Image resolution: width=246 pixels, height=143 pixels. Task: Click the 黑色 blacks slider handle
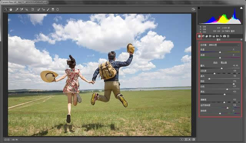click(x=224, y=94)
